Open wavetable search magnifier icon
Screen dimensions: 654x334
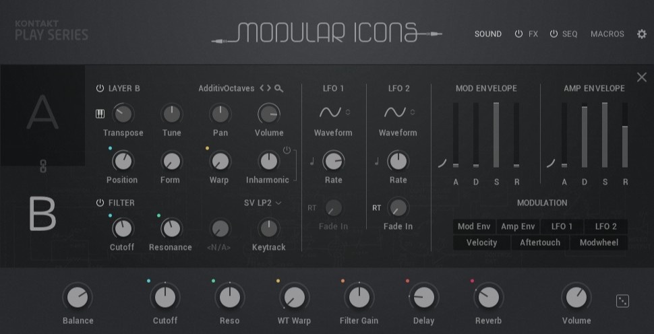coord(279,88)
